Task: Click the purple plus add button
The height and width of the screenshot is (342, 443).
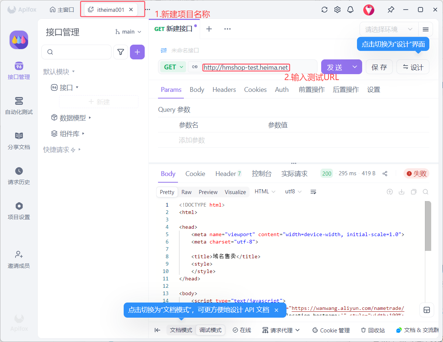Action: [137, 52]
